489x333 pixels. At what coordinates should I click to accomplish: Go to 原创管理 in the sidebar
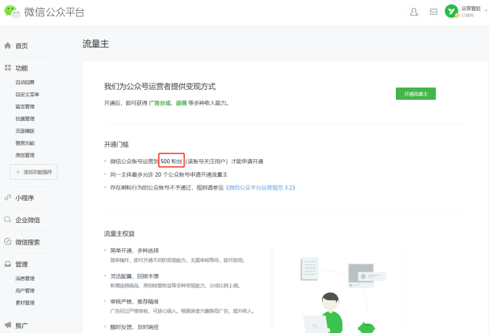coord(25,155)
